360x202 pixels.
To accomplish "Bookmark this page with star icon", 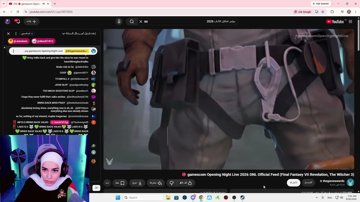I will [x=323, y=12].
